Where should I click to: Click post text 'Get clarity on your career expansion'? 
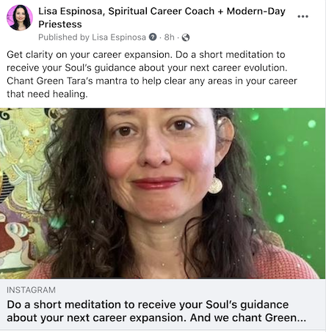pyautogui.click(x=88, y=54)
